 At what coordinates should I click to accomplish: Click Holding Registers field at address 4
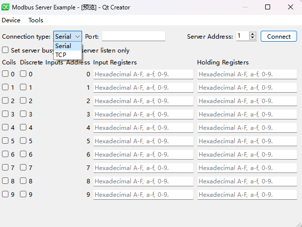[x=247, y=128]
